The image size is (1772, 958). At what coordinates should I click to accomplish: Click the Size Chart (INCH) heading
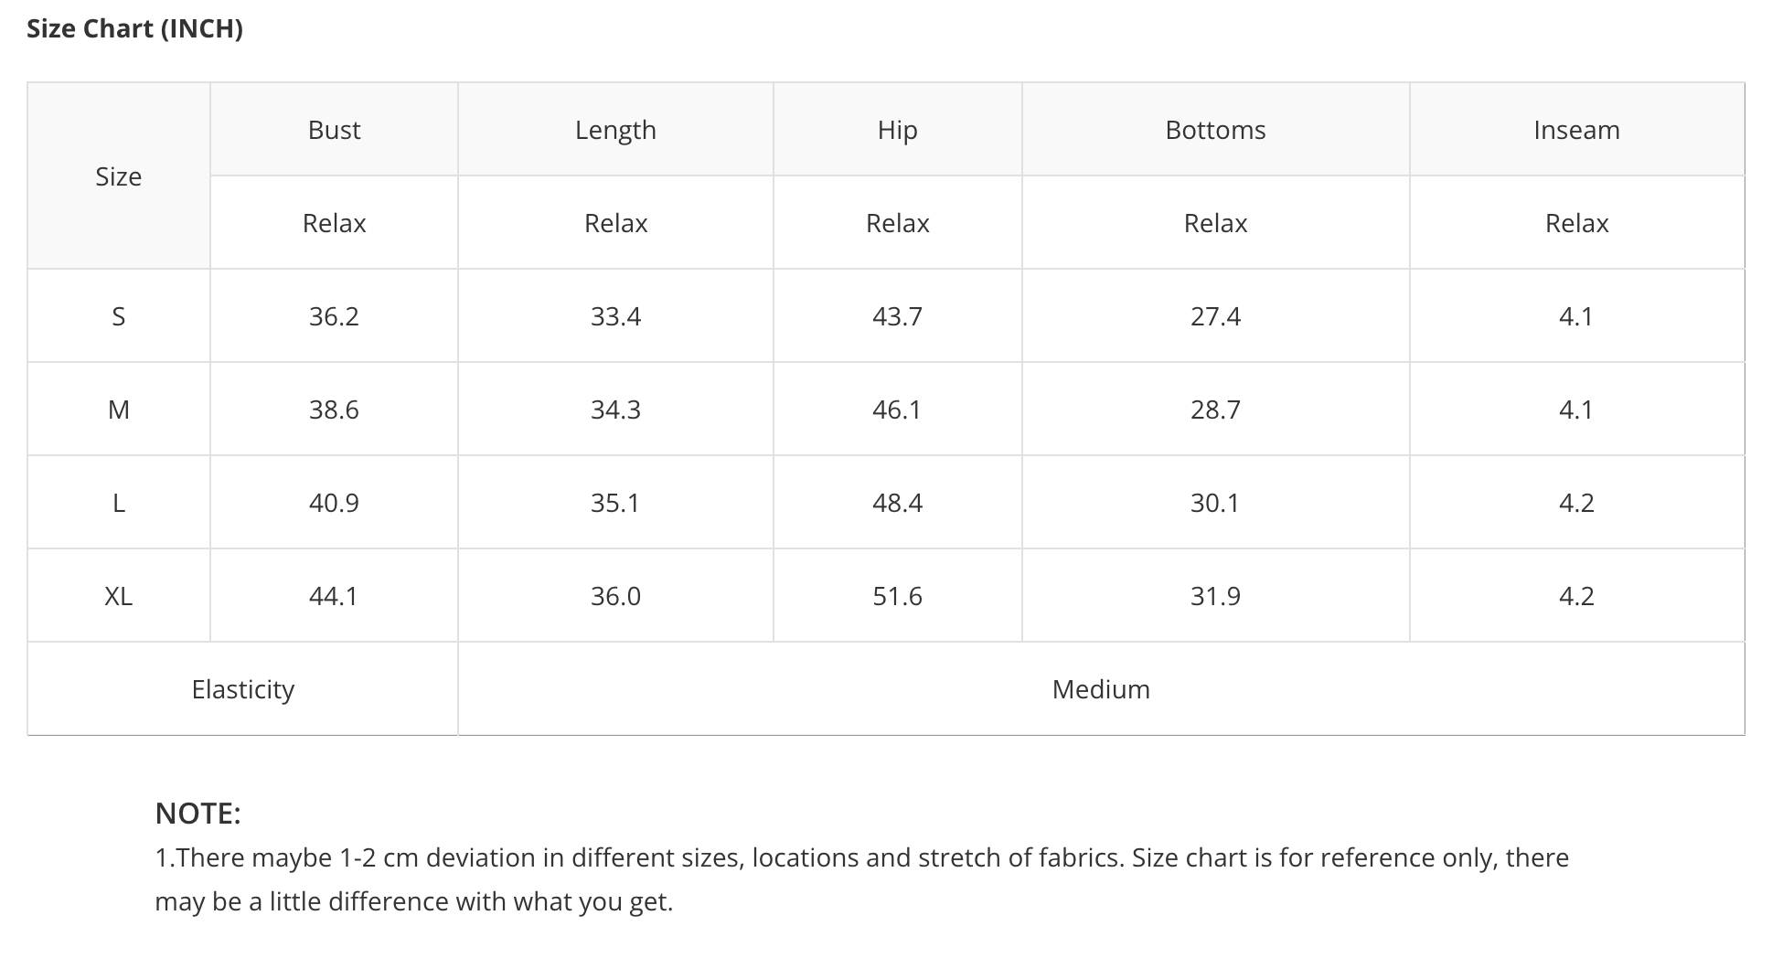[x=134, y=29]
